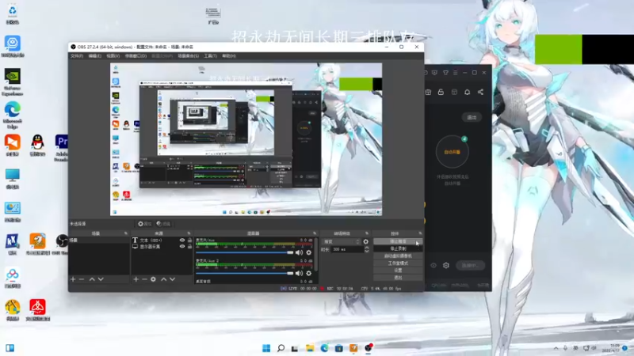Open File Explorer from the taskbar

[x=310, y=348]
